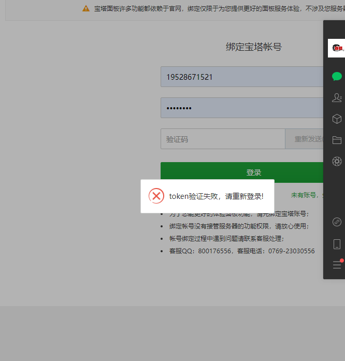Screen dimensions: 345x361
Task: Click the password input field
Action: click(242, 108)
